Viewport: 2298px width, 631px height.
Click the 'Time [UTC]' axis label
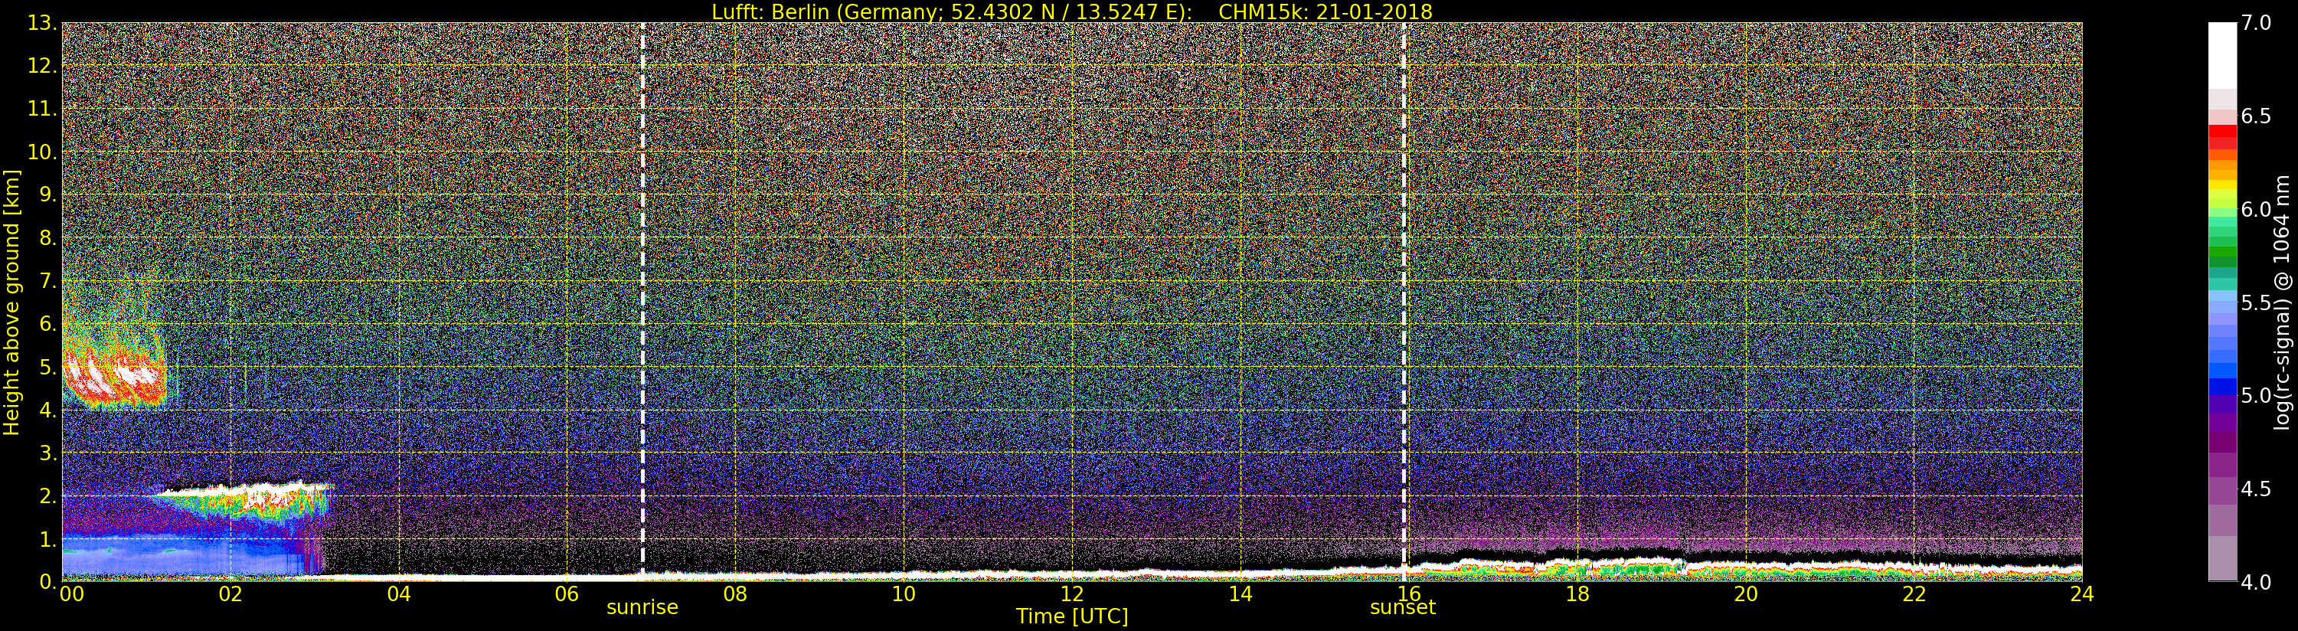tap(1071, 616)
